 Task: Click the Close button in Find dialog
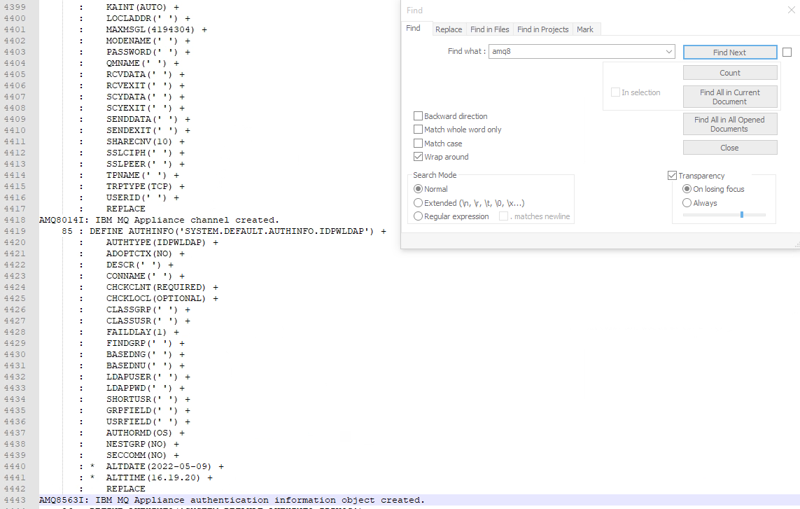point(729,148)
